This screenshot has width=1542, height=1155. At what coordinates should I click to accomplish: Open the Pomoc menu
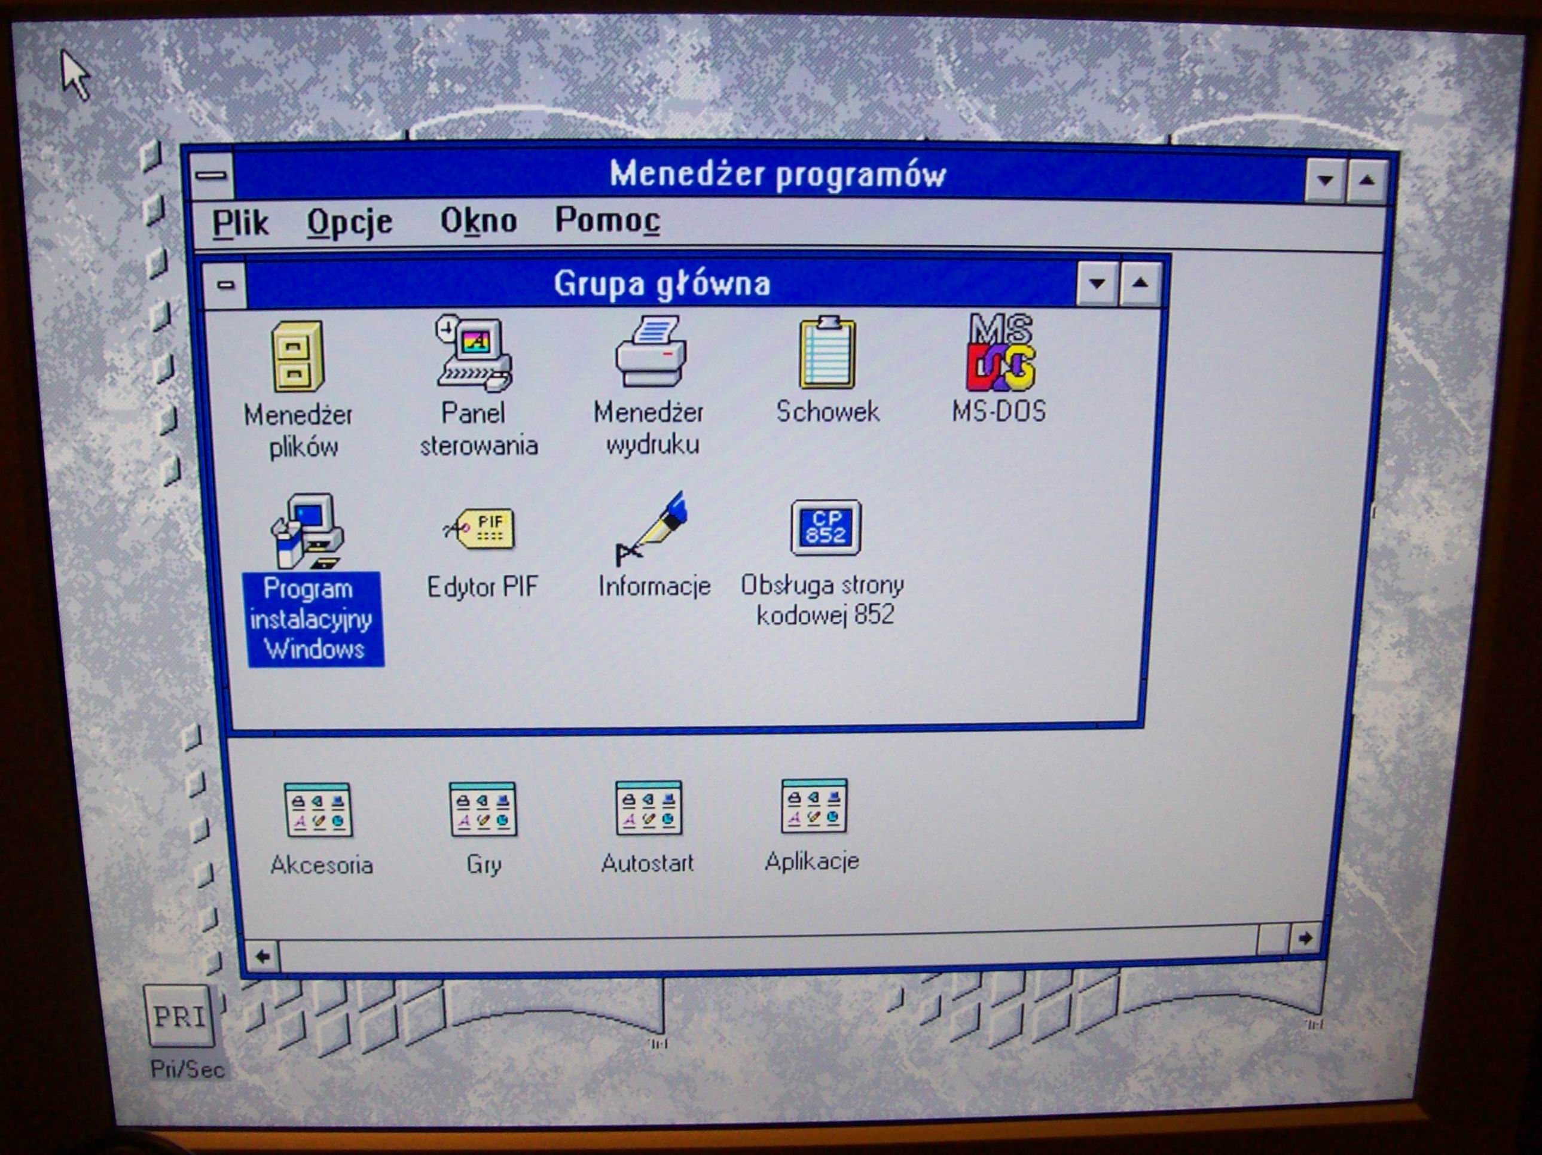pos(607,220)
